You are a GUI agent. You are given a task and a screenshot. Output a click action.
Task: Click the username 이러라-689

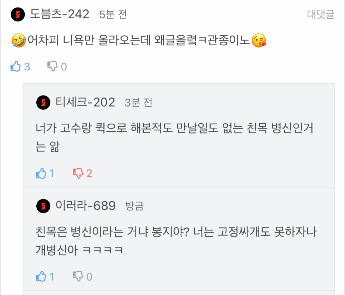[85, 206]
